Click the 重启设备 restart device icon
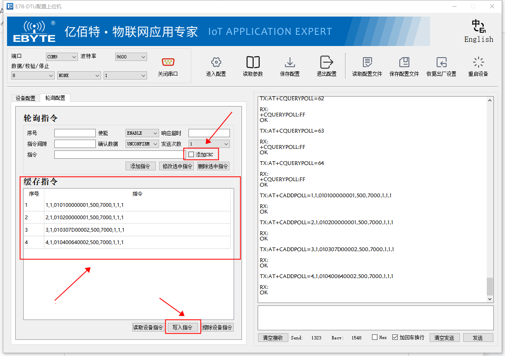The image size is (505, 356). point(478,65)
